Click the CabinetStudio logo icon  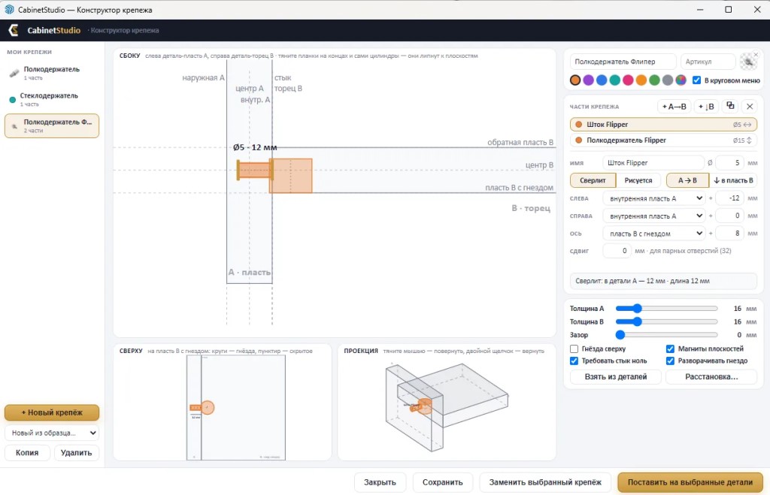pos(14,30)
